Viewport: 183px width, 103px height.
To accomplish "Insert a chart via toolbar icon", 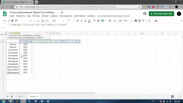I will tap(140, 21).
